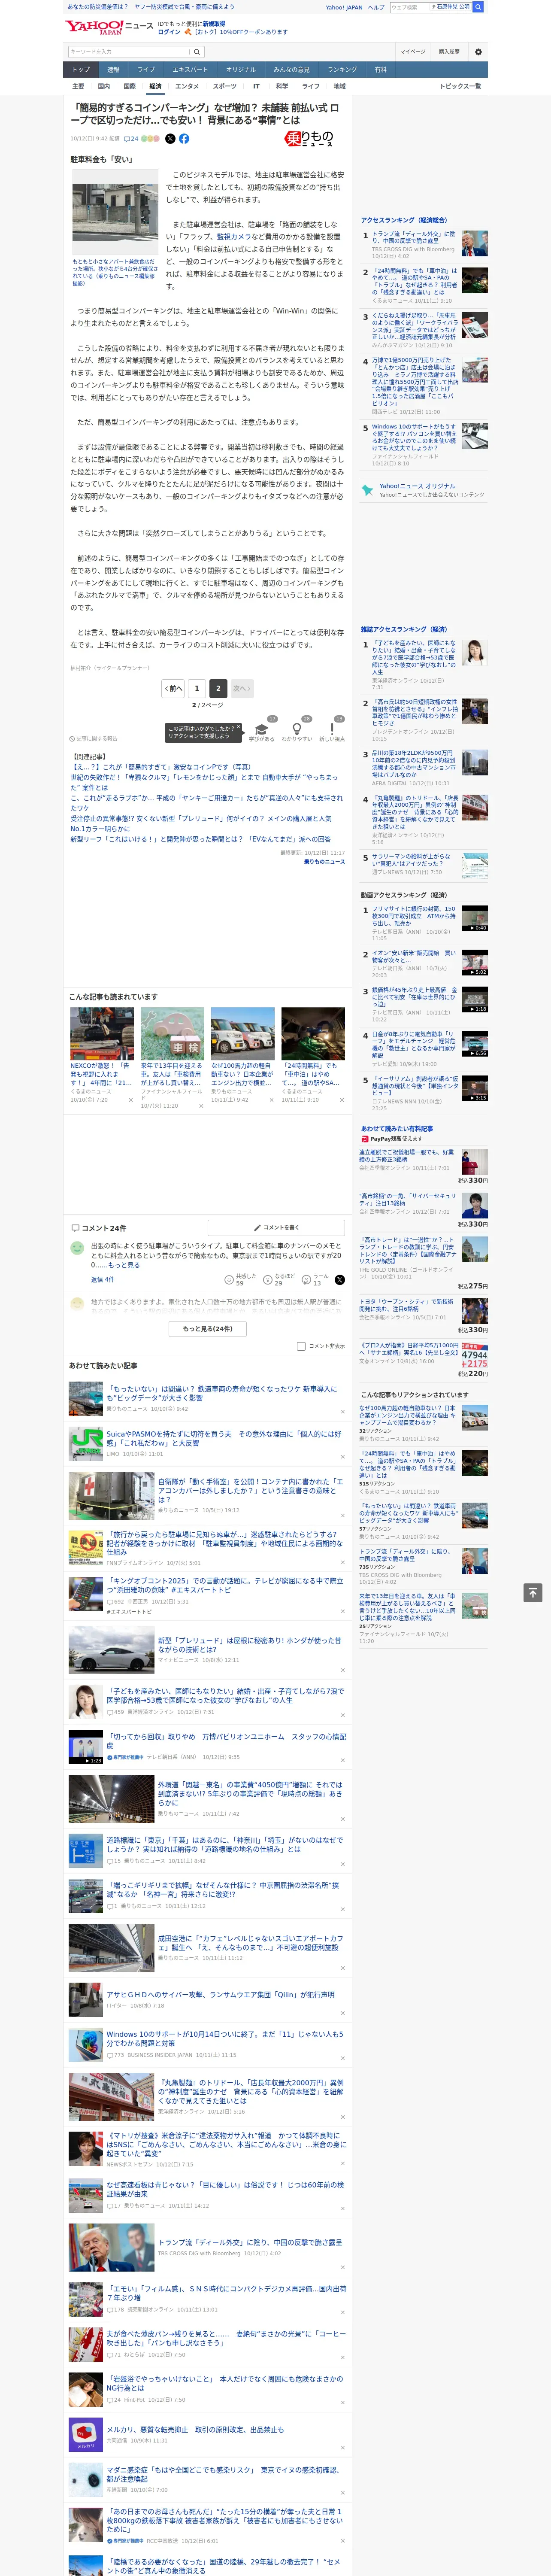Image resolution: width=551 pixels, height=2576 pixels.
Task: Open the みんなの意見 navigation tab
Action: pos(291,70)
